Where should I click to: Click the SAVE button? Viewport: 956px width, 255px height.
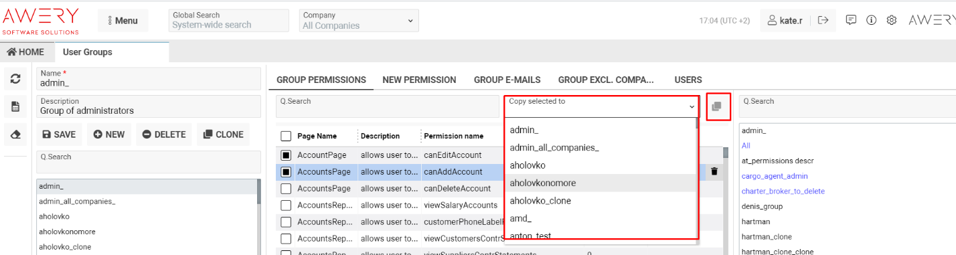click(59, 135)
